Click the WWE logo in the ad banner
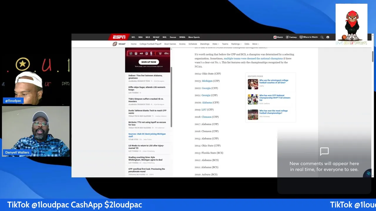Viewport: 376px width, 211px height. [160, 53]
